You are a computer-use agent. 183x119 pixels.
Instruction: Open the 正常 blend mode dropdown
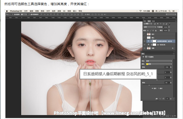tap(150, 27)
